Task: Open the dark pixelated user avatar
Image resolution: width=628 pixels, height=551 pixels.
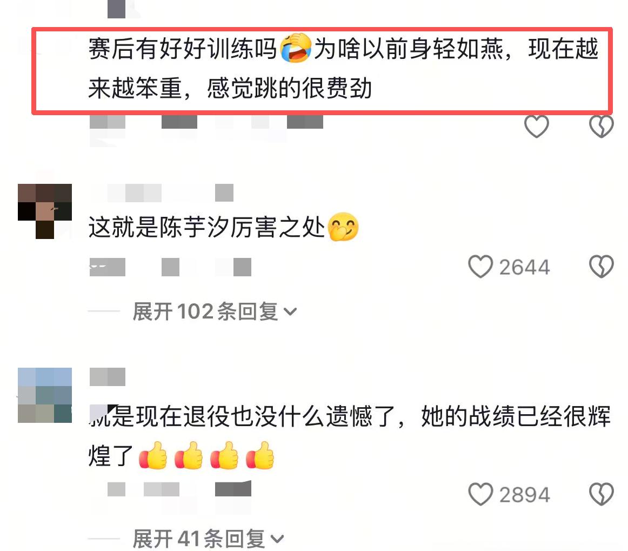Action: tap(45, 211)
